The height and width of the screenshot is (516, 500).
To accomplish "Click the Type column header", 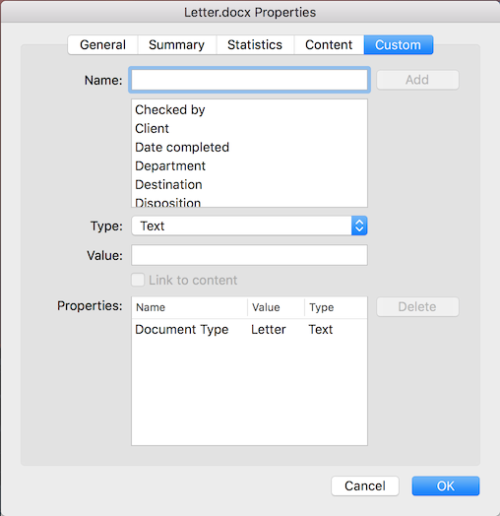I will (336, 307).
